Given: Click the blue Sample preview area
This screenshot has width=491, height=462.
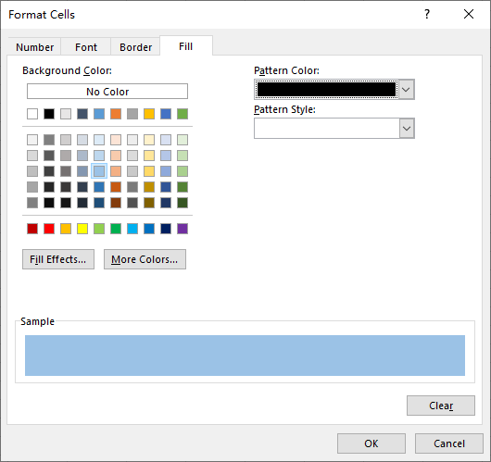Looking at the screenshot, I should click(245, 356).
